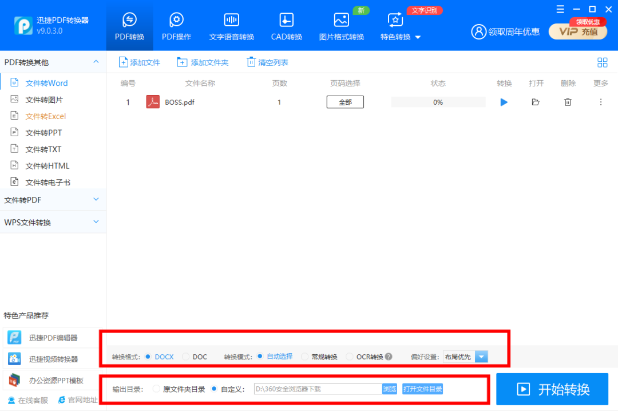Screen dimensions: 618x411
Task: Click 在线客服 support link
Action: [28, 400]
